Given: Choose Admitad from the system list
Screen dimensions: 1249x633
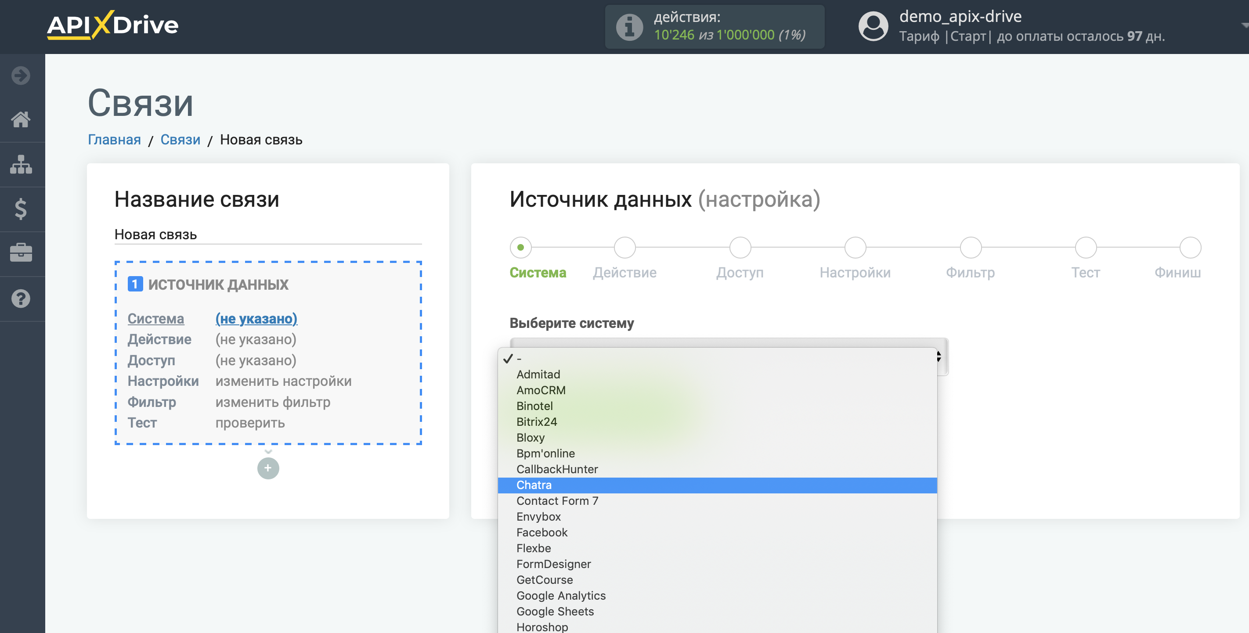Looking at the screenshot, I should pos(718,374).
